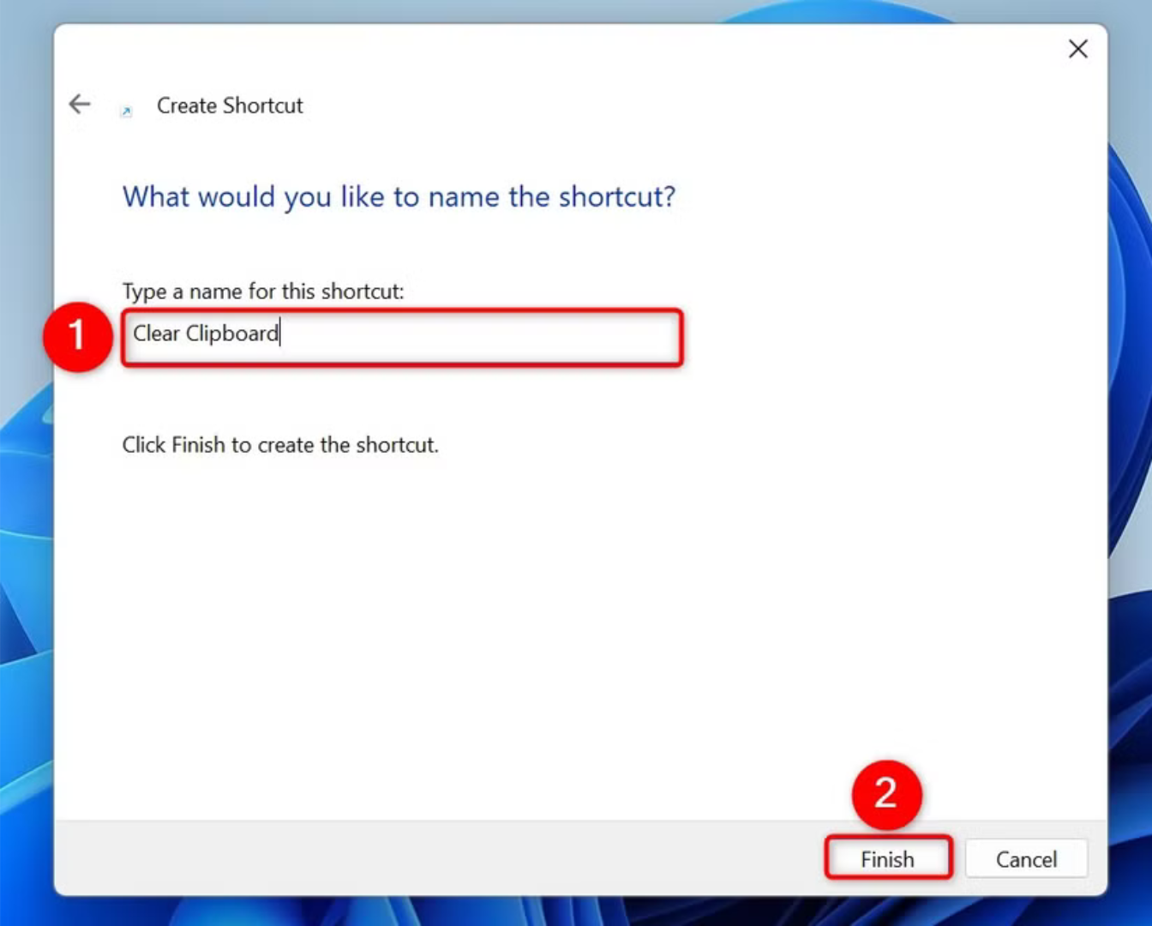Close the Create Shortcut window
Screen dimensions: 1152x926
pos(1077,49)
